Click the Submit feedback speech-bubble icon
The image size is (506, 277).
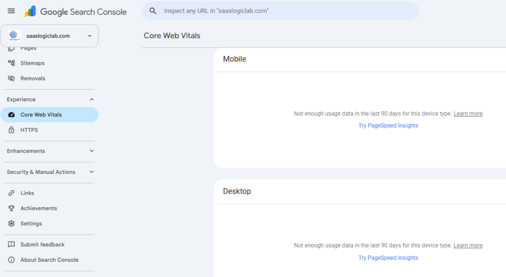[x=11, y=244]
